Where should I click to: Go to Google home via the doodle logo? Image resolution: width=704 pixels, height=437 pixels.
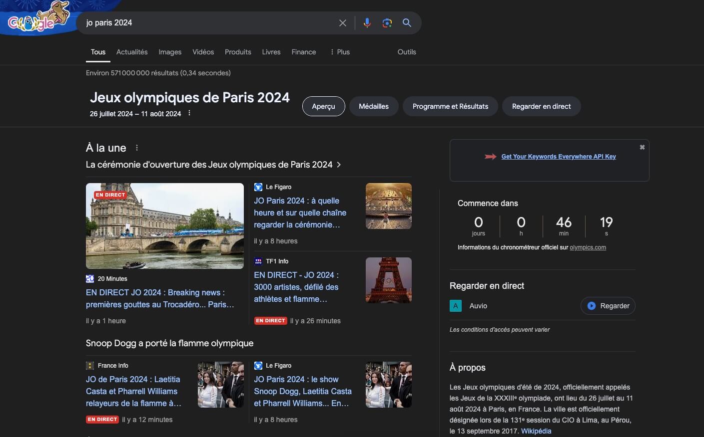[38, 18]
